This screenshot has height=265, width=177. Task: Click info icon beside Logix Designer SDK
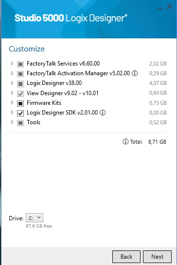[x=103, y=113]
